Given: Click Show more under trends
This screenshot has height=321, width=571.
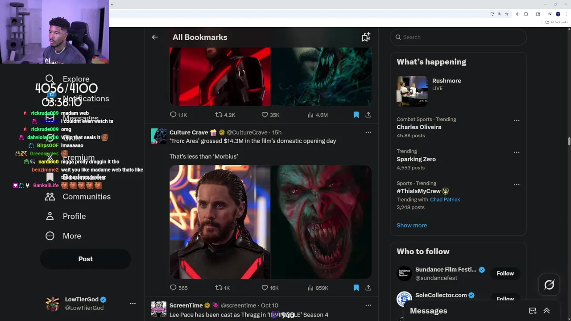Looking at the screenshot, I should pos(412,225).
